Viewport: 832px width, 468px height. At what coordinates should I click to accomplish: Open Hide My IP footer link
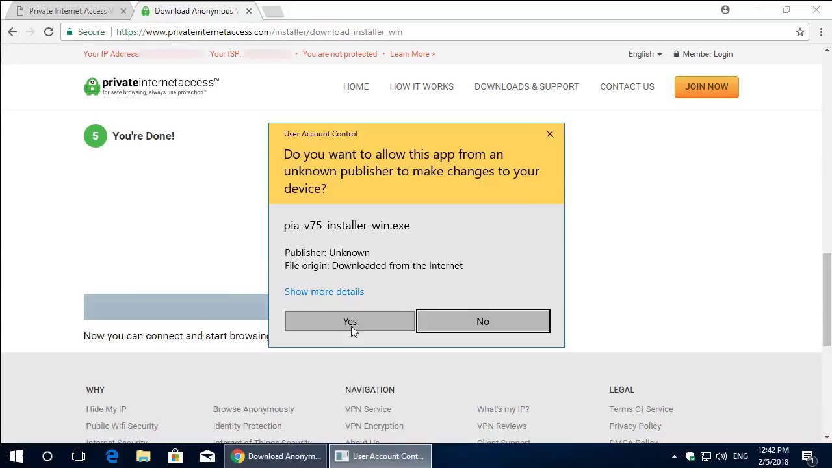106,409
